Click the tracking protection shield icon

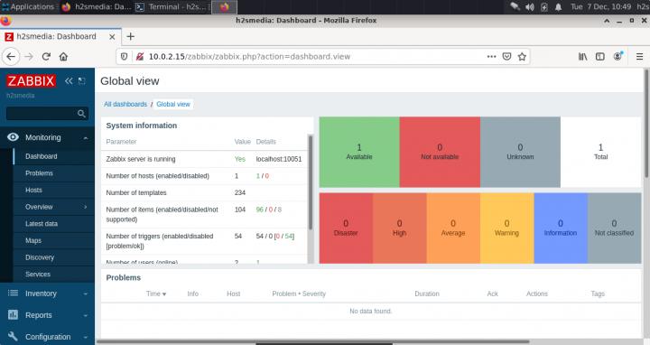click(x=124, y=57)
